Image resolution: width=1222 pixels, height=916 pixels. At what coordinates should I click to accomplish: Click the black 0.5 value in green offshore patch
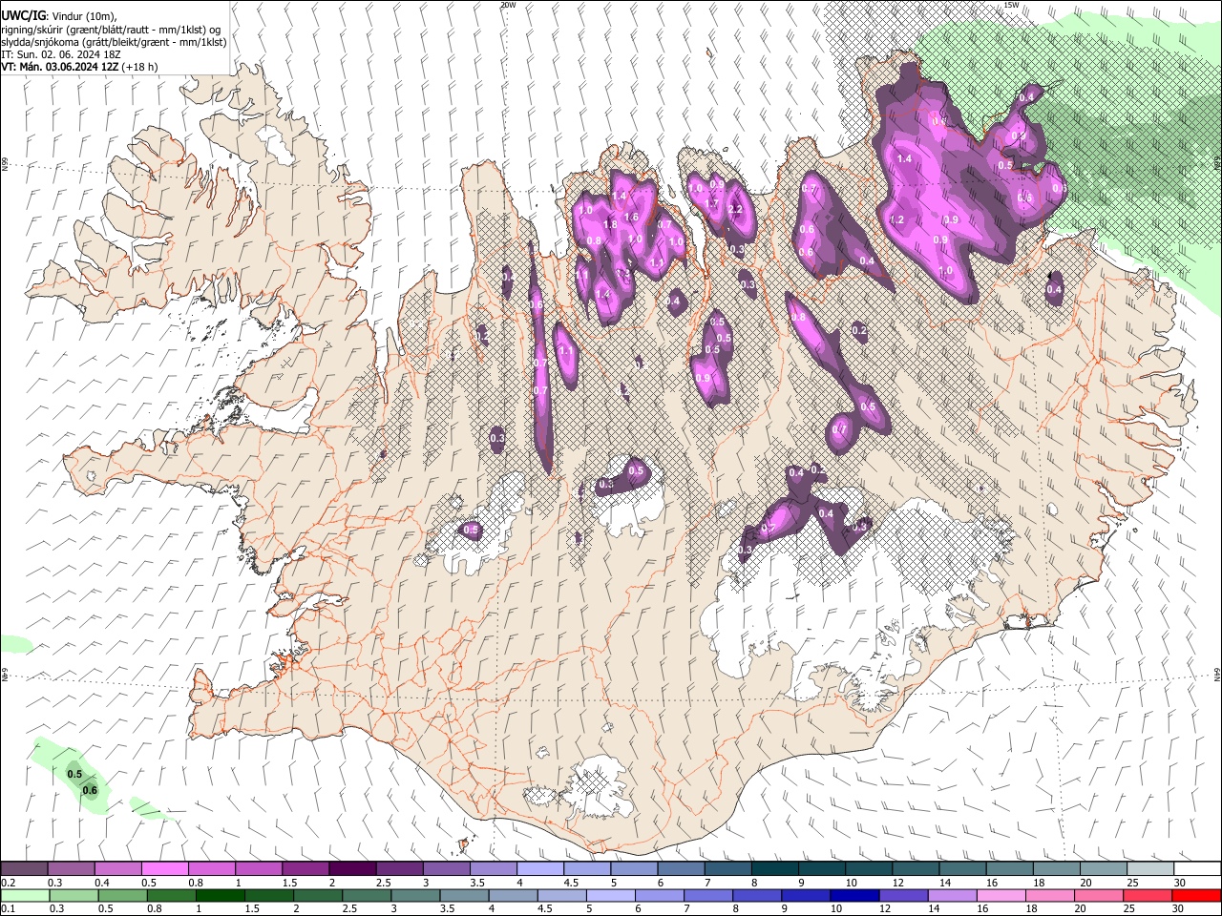[74, 774]
